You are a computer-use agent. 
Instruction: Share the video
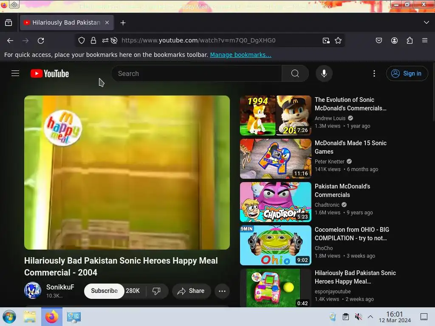[x=192, y=291]
